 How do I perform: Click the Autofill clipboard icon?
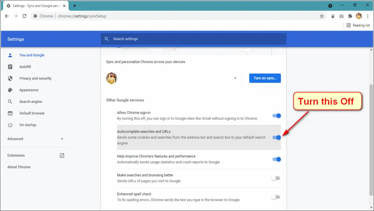coord(10,67)
